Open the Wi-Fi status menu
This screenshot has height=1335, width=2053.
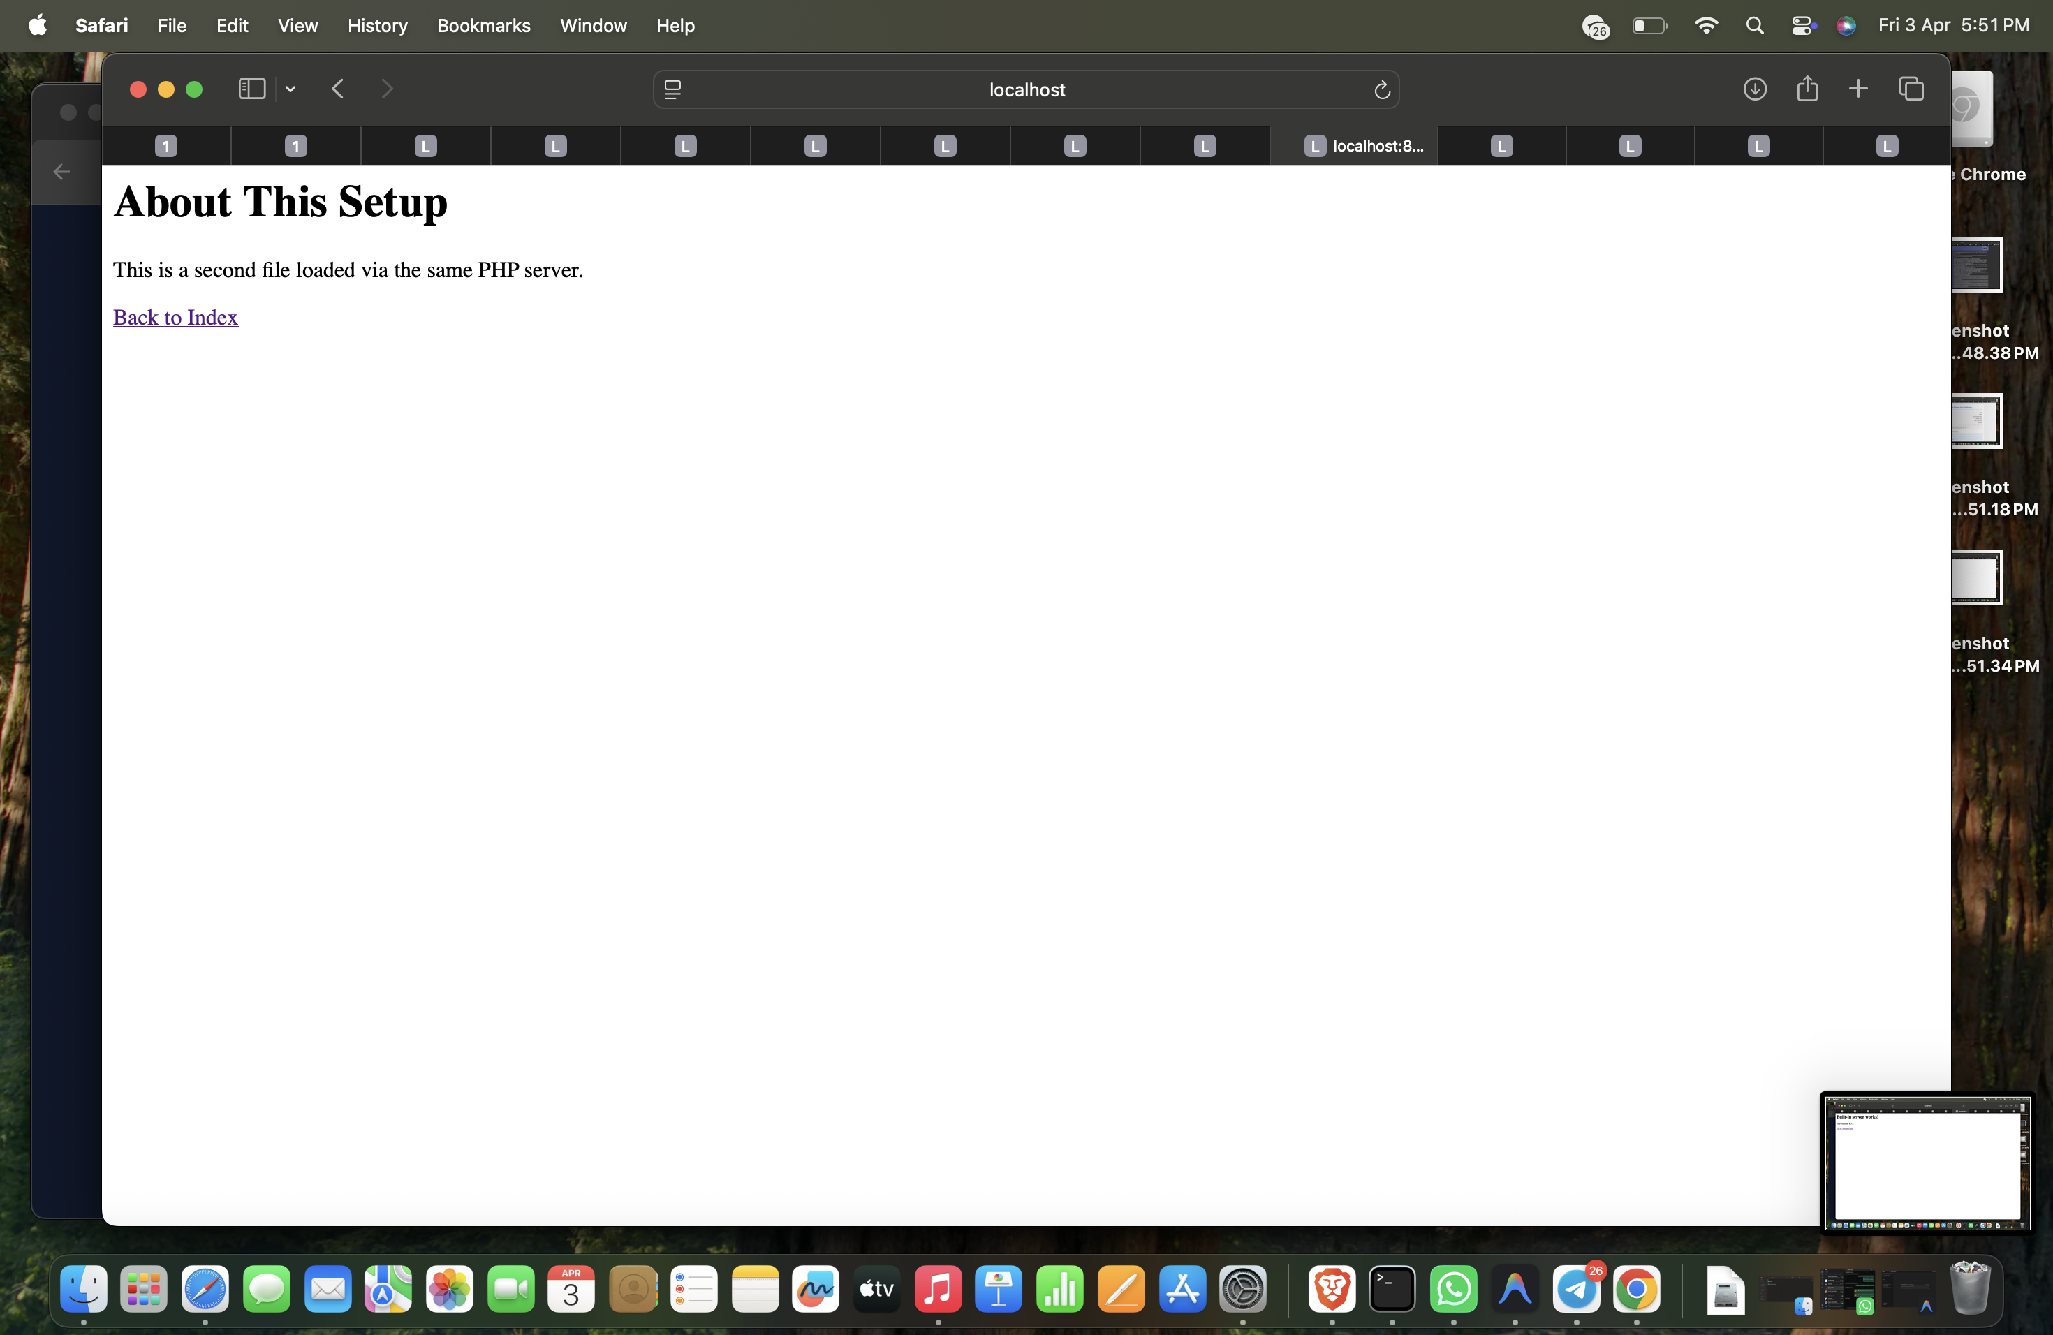1705,26
